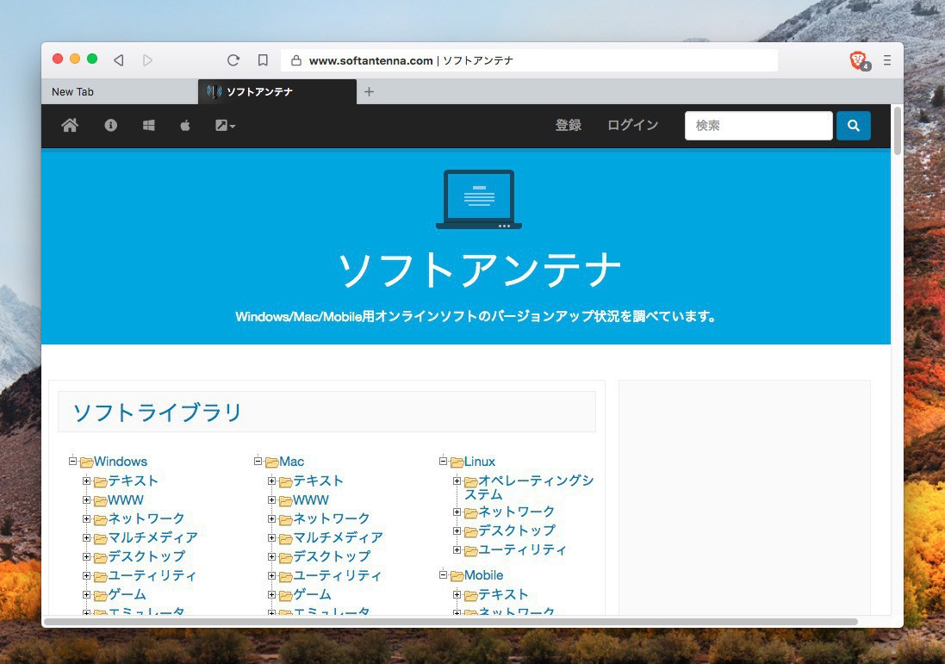Screen dimensions: 945x664
Task: Click the padlock icon in address bar
Action: 296,60
